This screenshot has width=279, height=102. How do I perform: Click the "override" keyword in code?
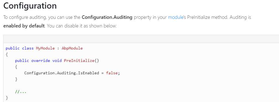click(x=41, y=61)
